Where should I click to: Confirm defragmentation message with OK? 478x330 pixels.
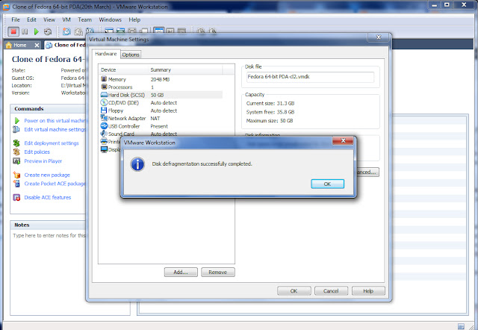click(x=327, y=184)
